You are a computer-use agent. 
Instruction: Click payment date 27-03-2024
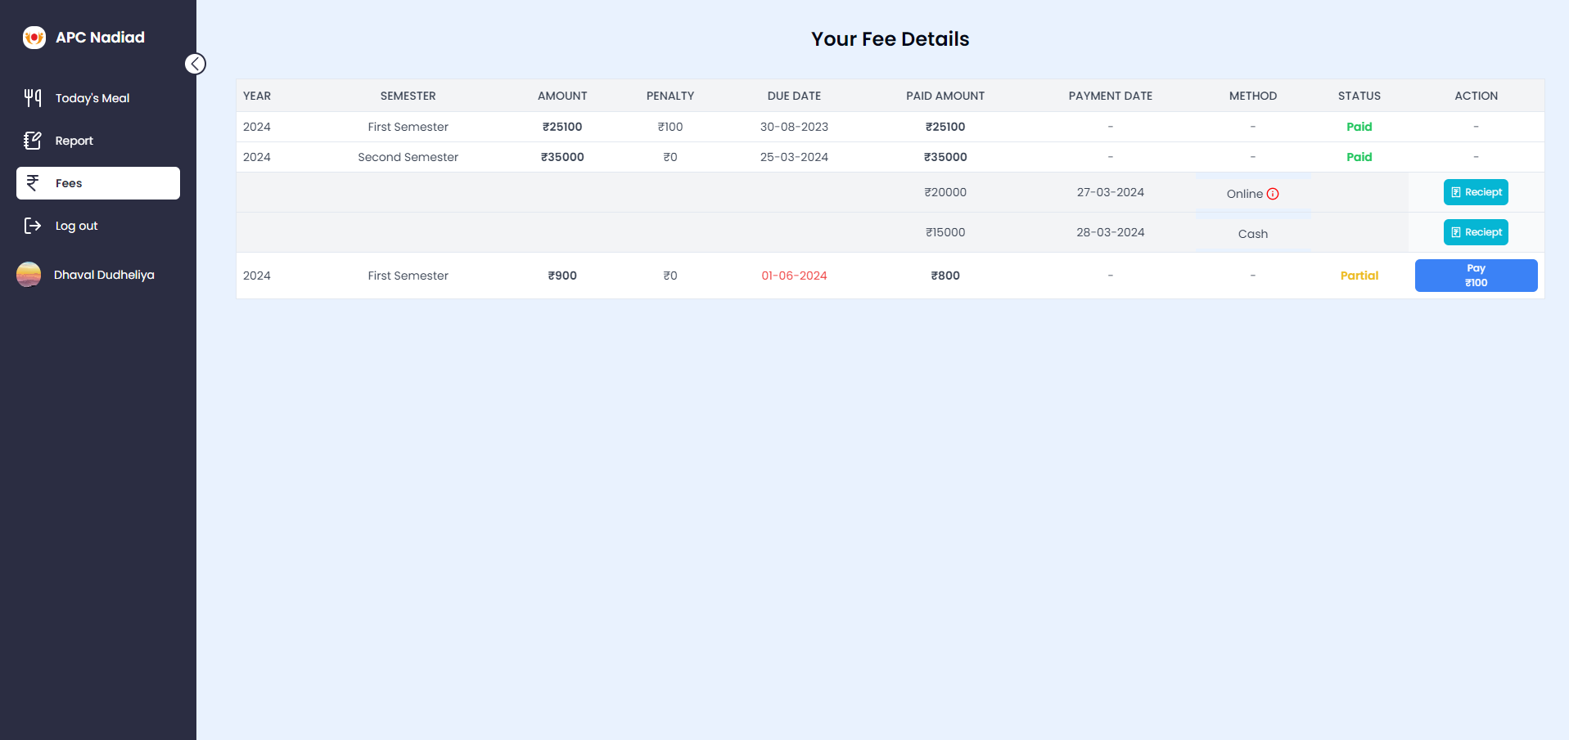click(x=1111, y=192)
